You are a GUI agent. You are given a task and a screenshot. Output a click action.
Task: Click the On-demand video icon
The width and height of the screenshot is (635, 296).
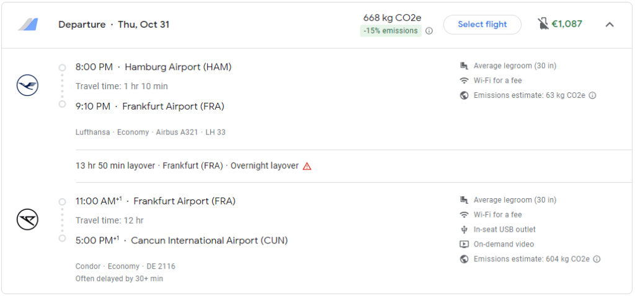pyautogui.click(x=464, y=244)
